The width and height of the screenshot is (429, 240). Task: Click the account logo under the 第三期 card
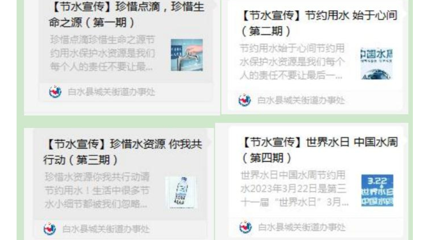coord(50,229)
